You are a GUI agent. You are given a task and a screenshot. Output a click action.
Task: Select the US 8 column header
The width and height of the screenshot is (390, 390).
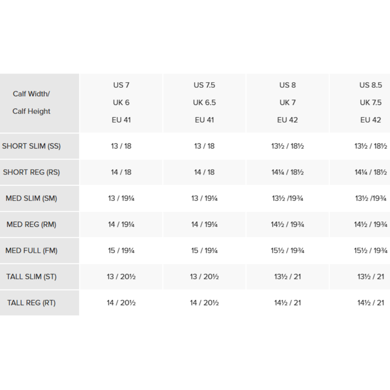coord(288,103)
